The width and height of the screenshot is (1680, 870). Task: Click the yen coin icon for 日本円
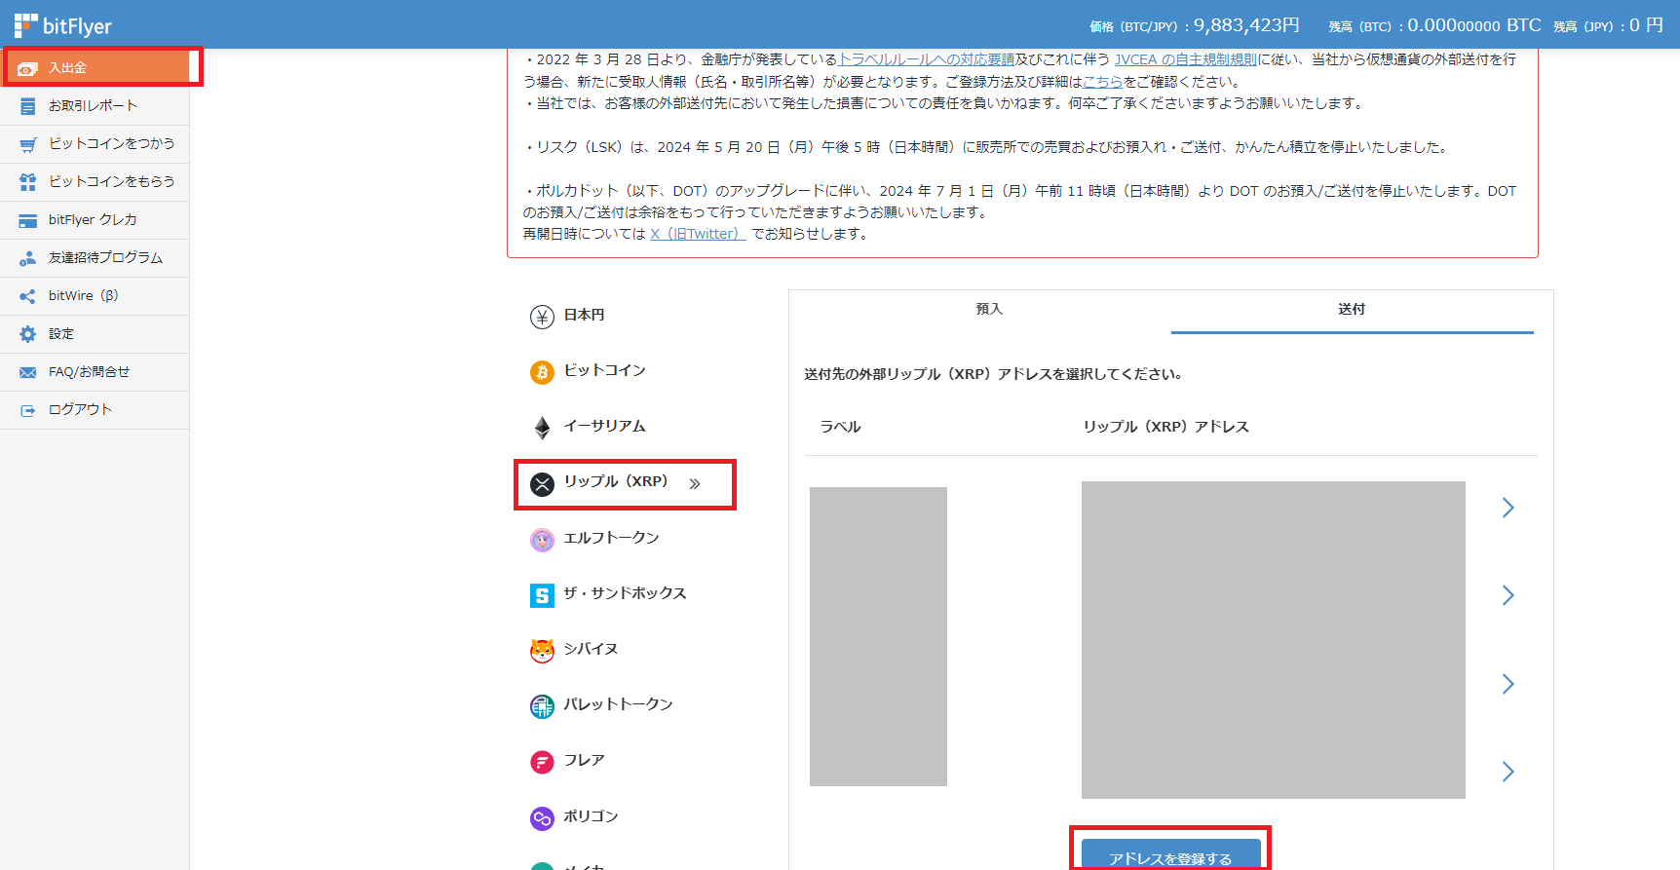pos(542,317)
